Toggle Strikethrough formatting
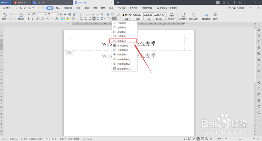This screenshot has width=262, height=141. (x=42, y=19)
